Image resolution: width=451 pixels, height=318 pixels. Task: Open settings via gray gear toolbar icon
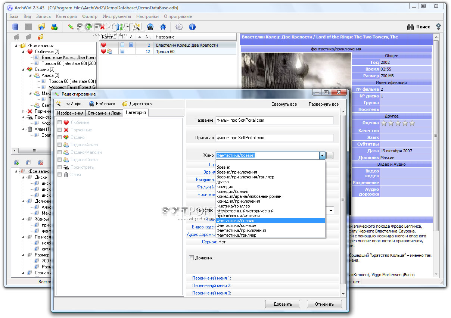pyautogui.click(x=179, y=27)
